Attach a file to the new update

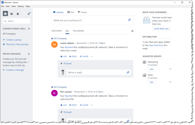tap(129, 20)
